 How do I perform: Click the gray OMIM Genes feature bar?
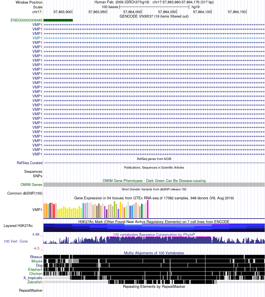point(154,185)
